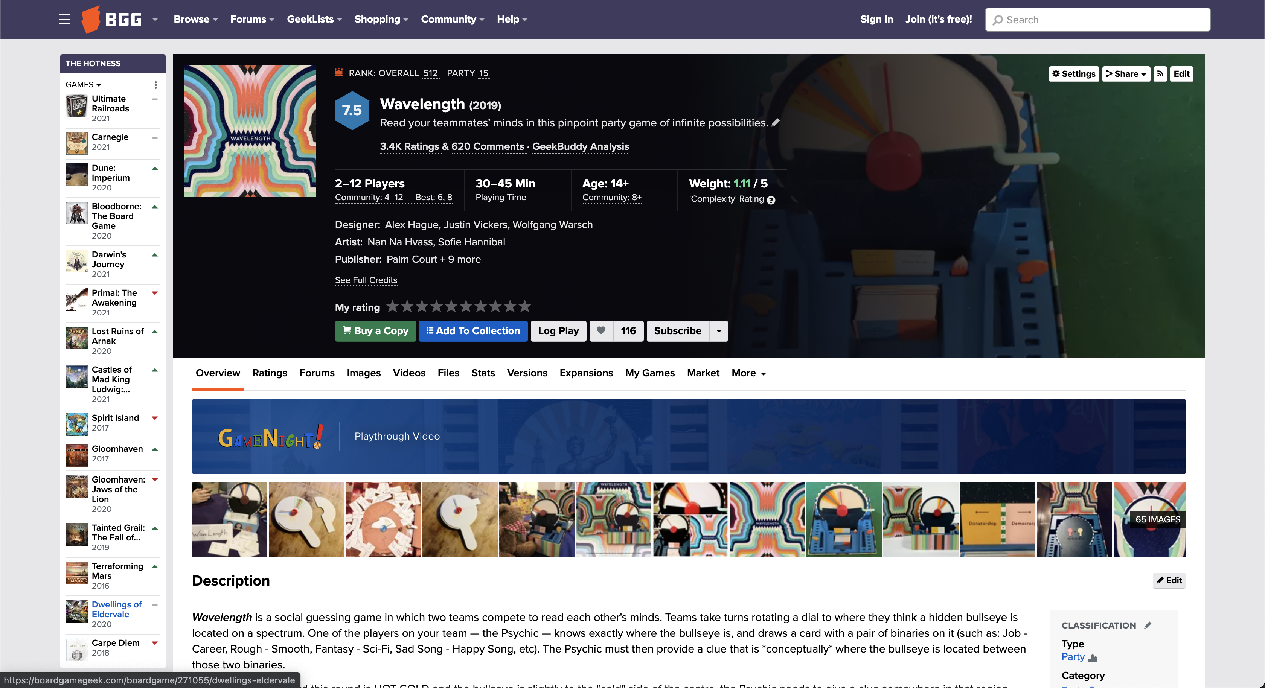This screenshot has height=688, width=1265.
Task: Open the Help menu
Action: 512,20
